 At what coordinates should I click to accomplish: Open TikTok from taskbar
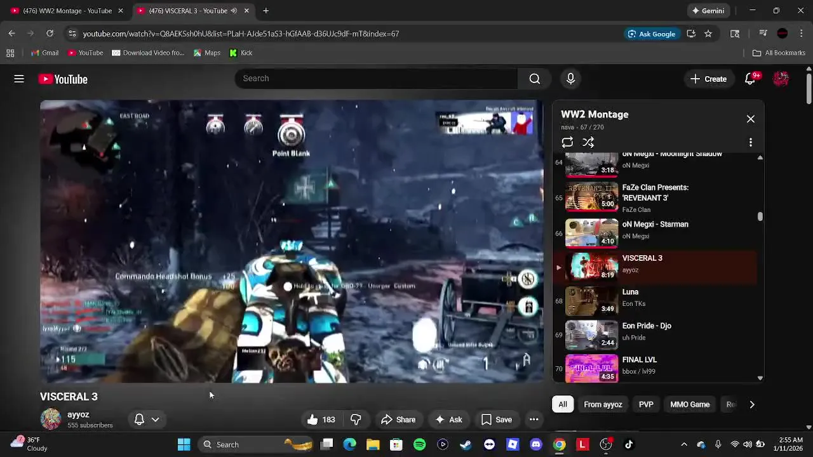pyautogui.click(x=629, y=444)
